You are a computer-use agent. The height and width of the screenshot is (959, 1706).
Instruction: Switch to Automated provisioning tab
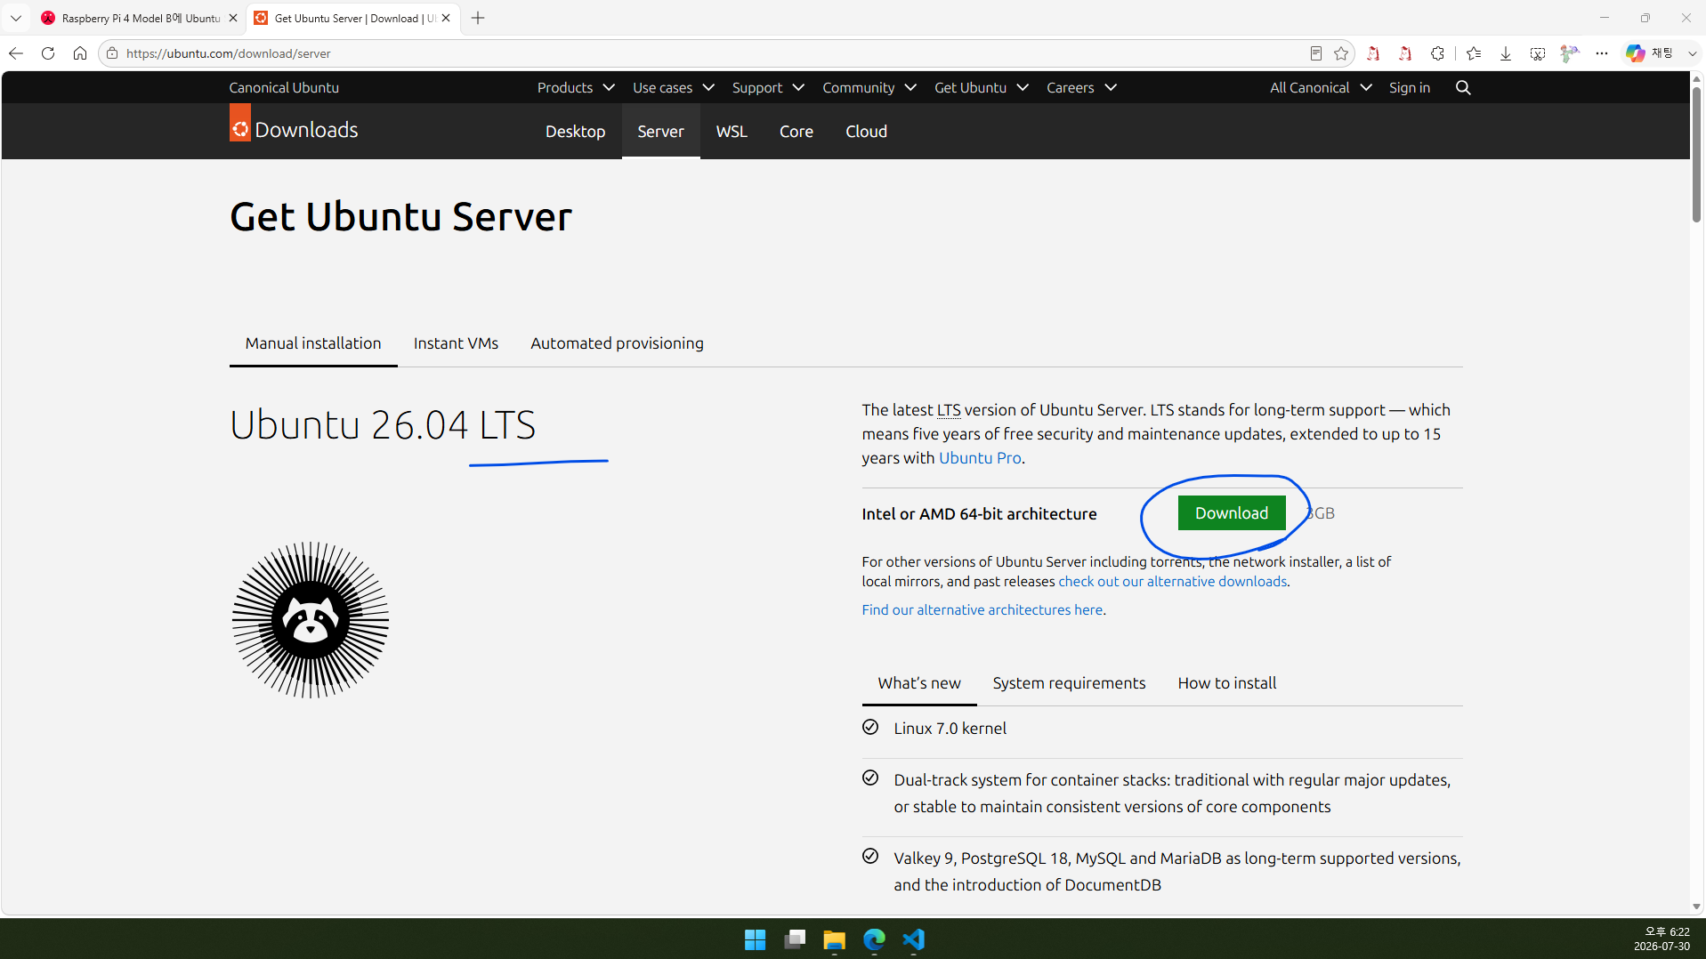[x=617, y=343]
